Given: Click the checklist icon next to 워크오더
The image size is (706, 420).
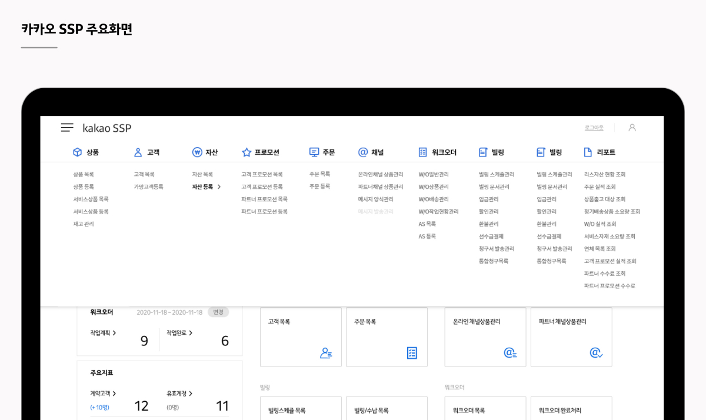Looking at the screenshot, I should click(422, 152).
